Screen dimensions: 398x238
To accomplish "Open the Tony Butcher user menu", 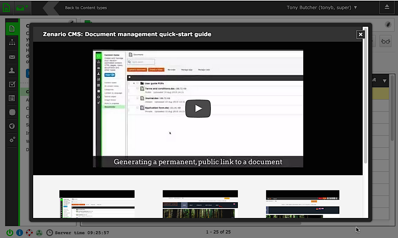I will click(x=322, y=8).
